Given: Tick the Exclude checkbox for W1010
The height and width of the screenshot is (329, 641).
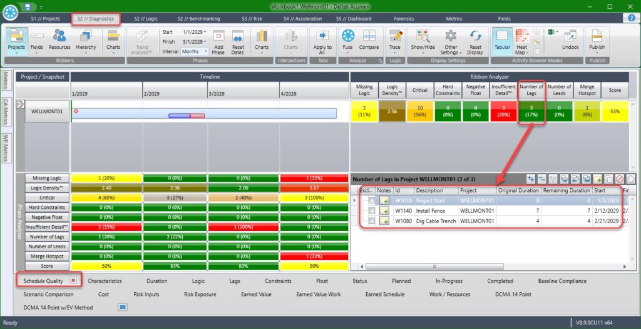Looking at the screenshot, I should [x=371, y=201].
